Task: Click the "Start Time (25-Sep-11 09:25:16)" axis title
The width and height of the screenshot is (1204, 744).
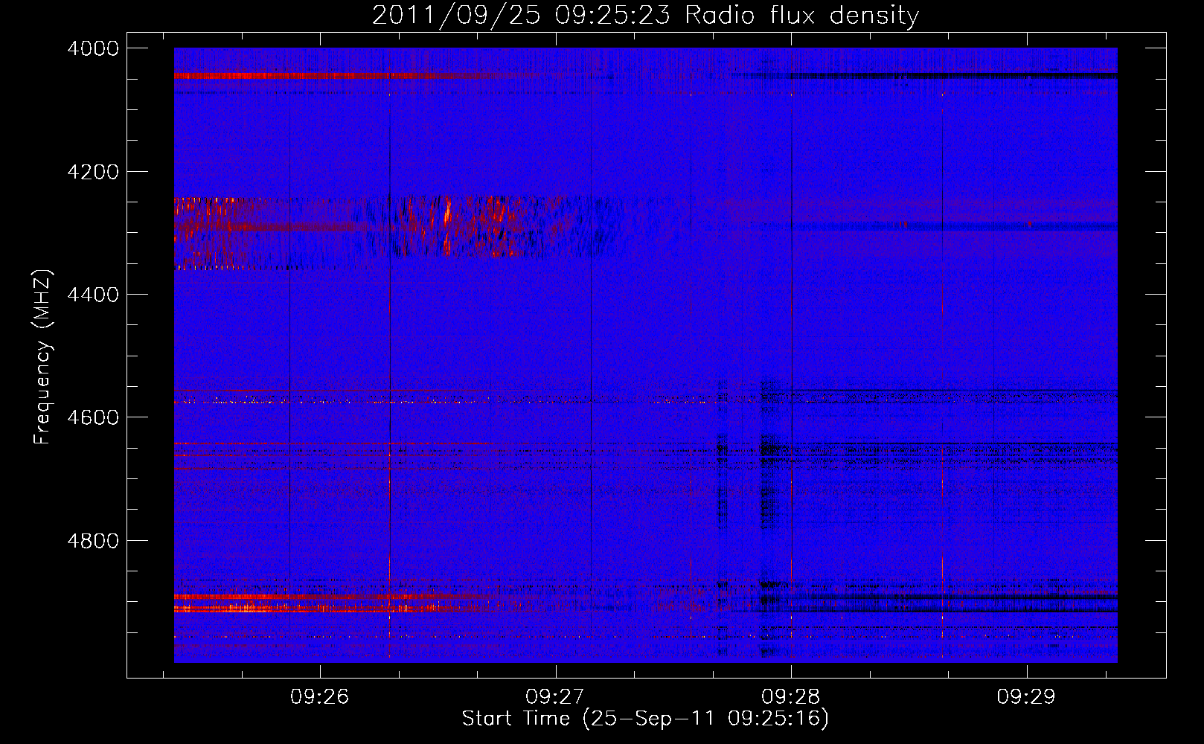Action: (x=645, y=719)
